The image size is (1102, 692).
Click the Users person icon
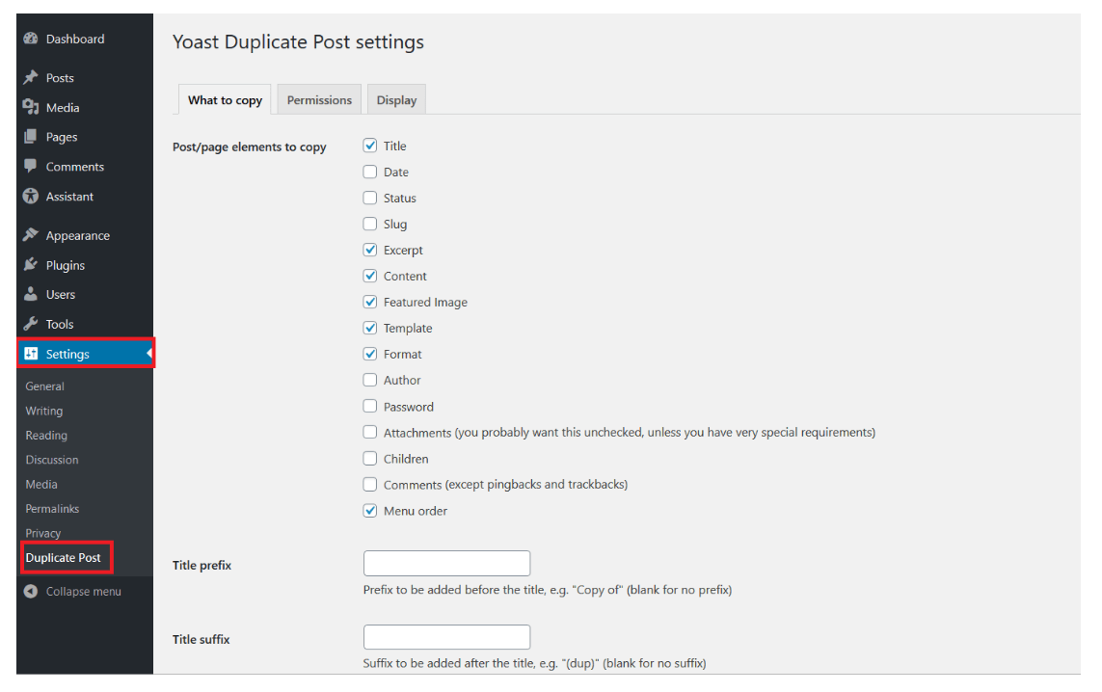pyautogui.click(x=30, y=294)
